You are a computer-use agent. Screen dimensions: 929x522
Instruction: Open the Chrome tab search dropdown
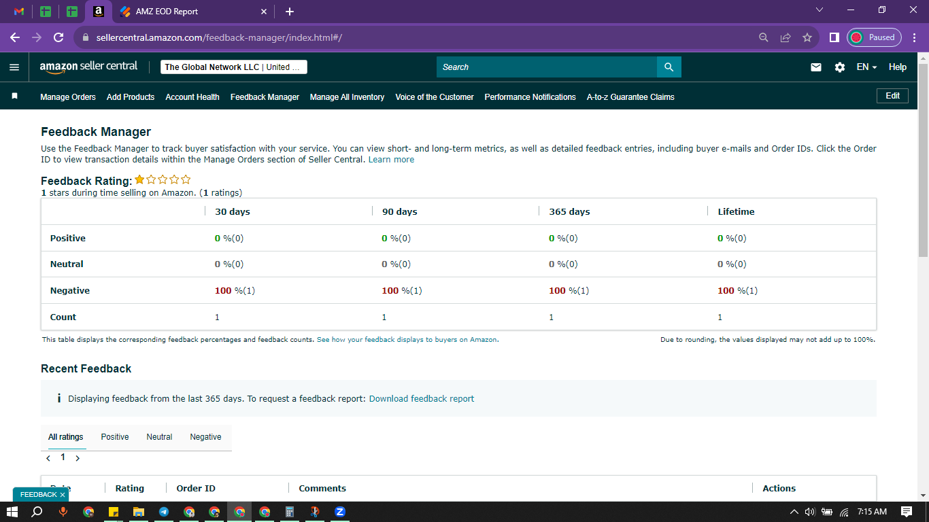pyautogui.click(x=820, y=10)
